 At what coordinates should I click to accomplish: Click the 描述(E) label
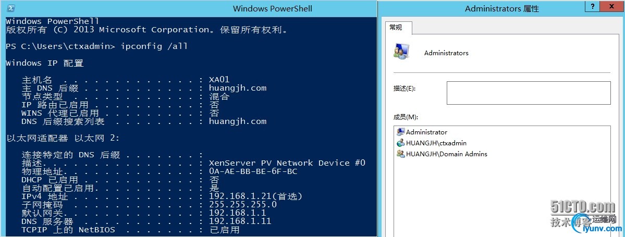coord(404,89)
